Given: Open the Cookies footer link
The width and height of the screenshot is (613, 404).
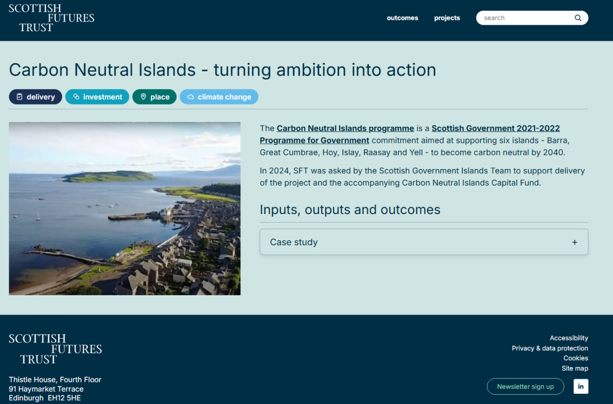Looking at the screenshot, I should 576,358.
